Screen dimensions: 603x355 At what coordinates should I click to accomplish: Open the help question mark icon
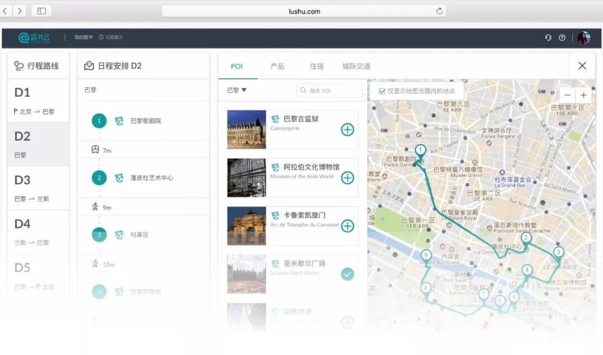point(562,37)
